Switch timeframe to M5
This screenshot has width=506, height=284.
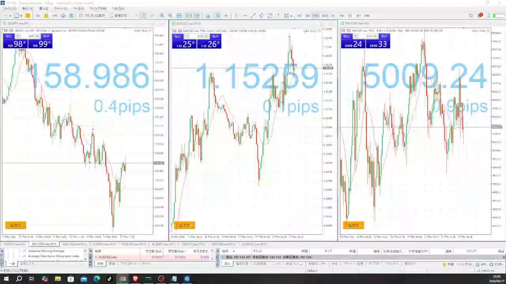308,16
